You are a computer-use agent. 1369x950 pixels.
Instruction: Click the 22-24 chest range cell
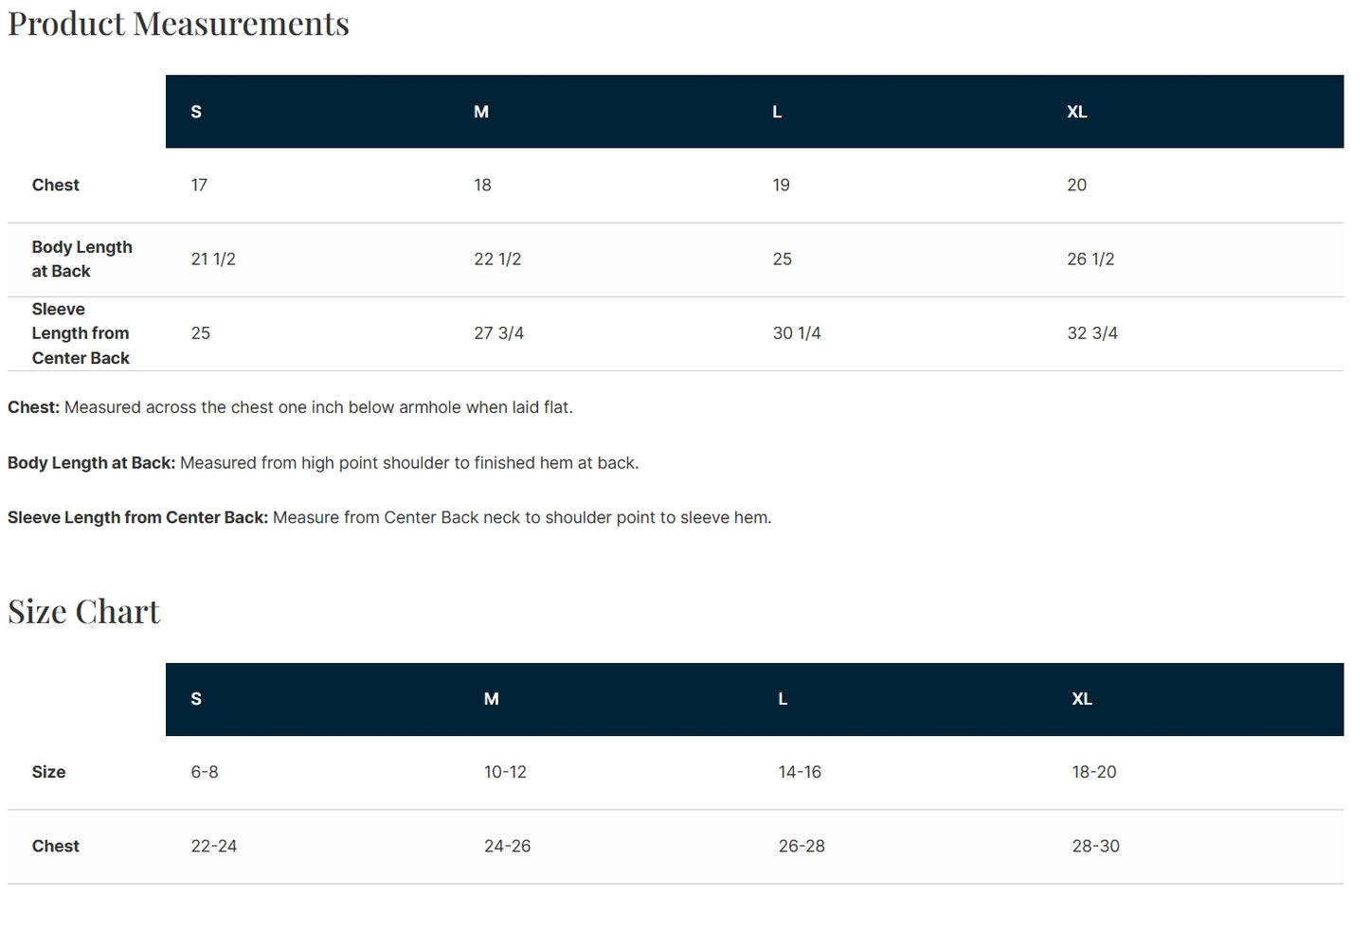(214, 846)
